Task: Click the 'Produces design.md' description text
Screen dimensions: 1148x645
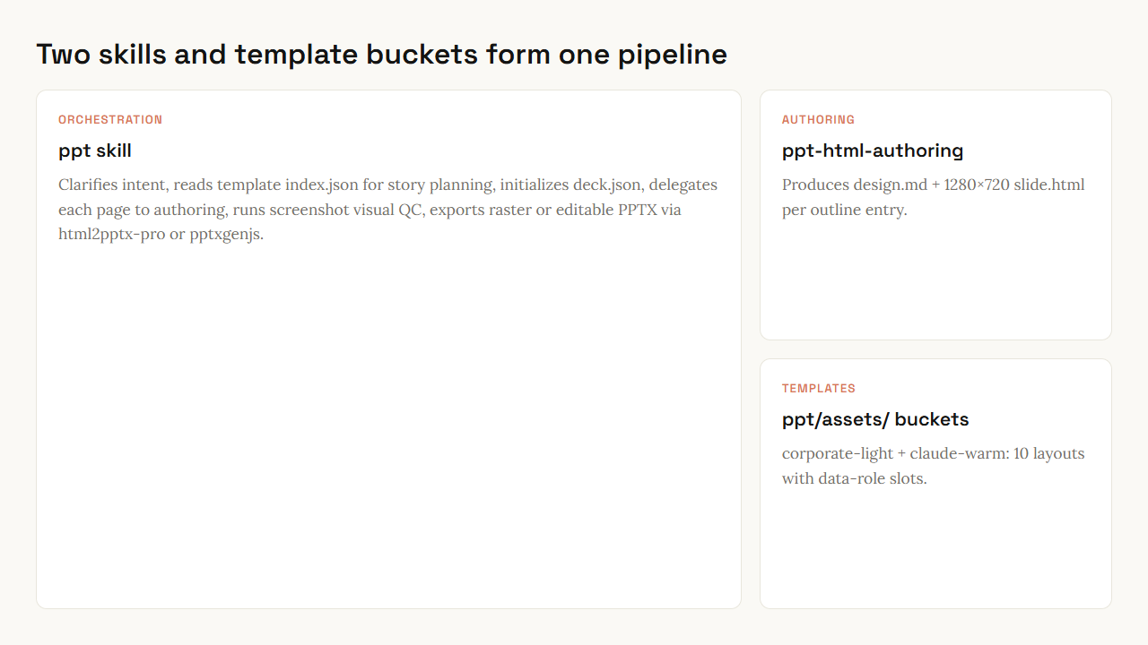Action: pos(933,197)
